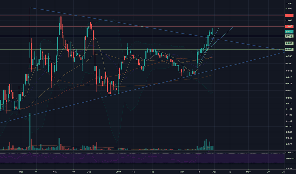Click the 0.800 horizontal line price tag
The height and width of the screenshot is (174, 296).
point(289,49)
